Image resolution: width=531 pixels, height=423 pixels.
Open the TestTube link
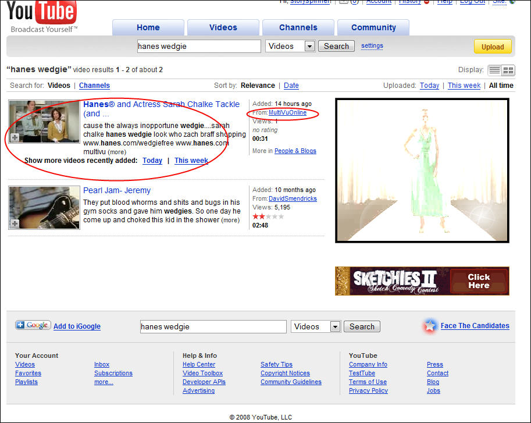click(362, 373)
